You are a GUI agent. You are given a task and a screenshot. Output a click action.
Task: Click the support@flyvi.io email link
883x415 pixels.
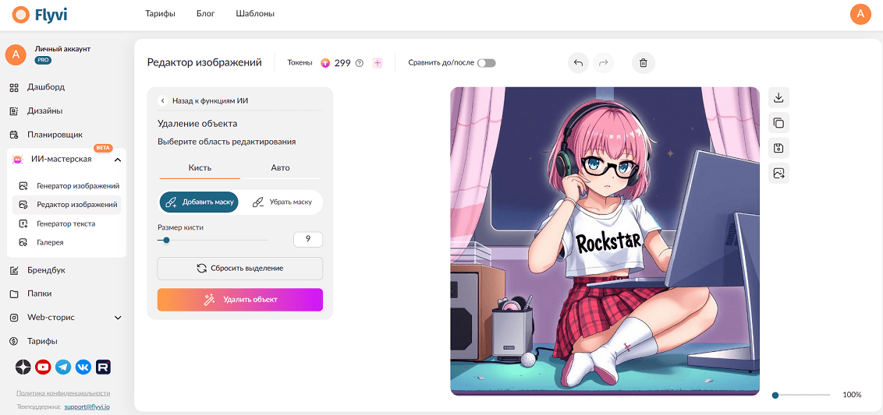(x=87, y=406)
